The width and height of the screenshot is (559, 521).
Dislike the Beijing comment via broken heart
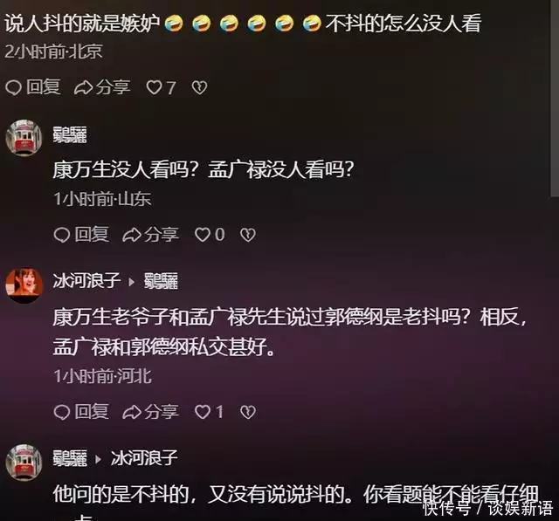199,87
